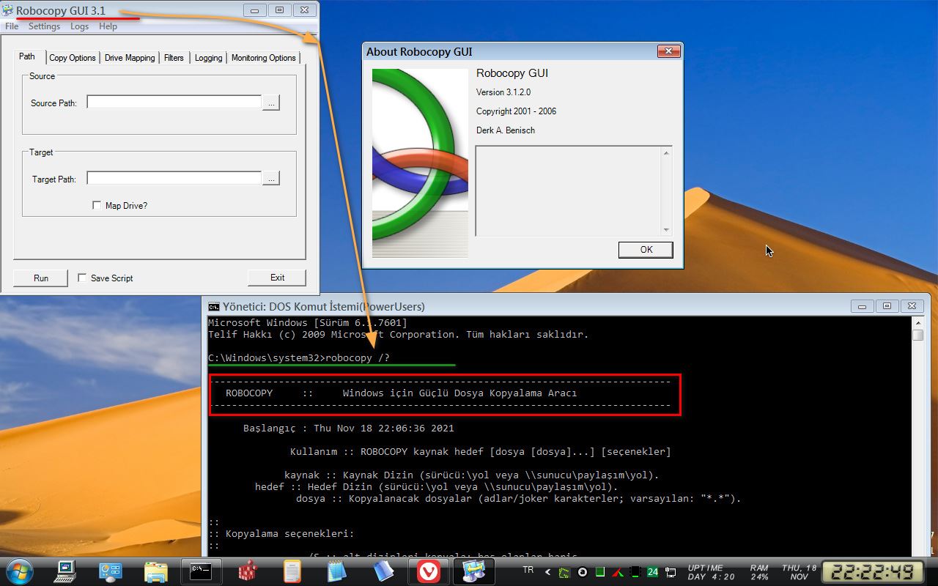Switch to the Monitoring Options tab
Screen dimensions: 938x586
264,58
